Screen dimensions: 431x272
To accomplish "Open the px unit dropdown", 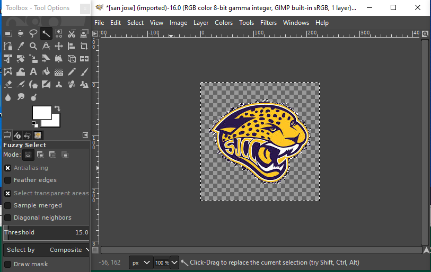I will point(141,262).
